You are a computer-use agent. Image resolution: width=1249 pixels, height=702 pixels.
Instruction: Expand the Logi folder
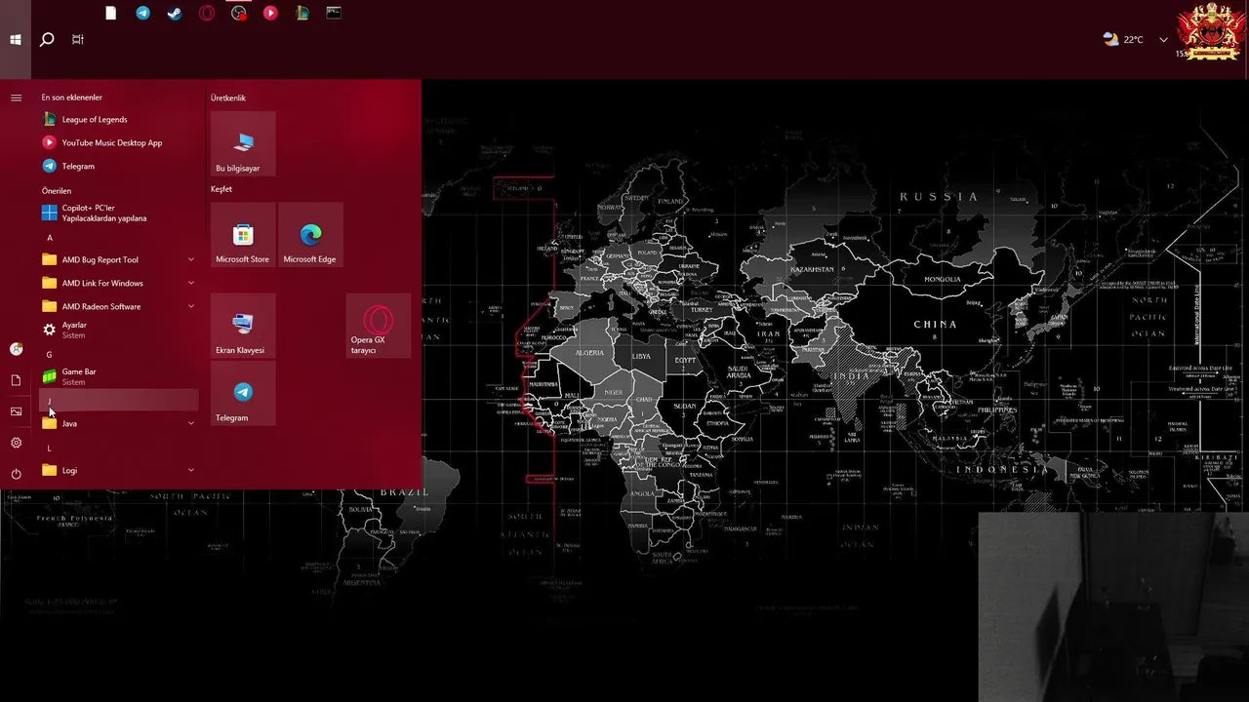tap(119, 470)
